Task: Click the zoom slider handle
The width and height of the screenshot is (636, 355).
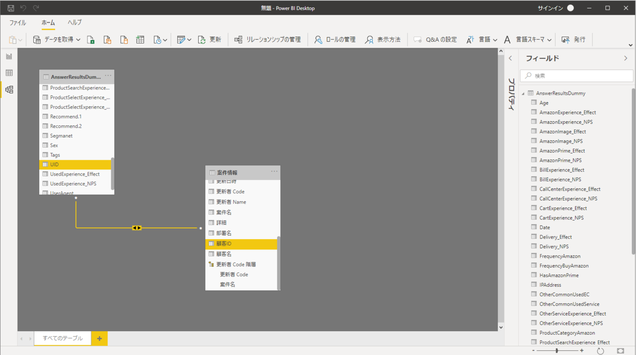Action: coord(556,351)
